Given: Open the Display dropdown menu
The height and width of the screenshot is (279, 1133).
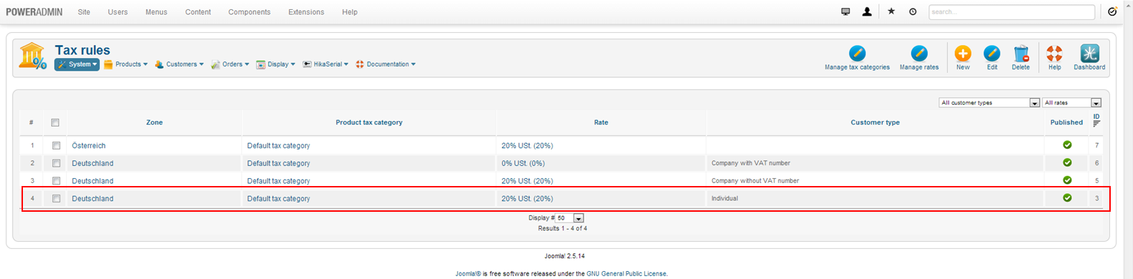Looking at the screenshot, I should (x=276, y=64).
